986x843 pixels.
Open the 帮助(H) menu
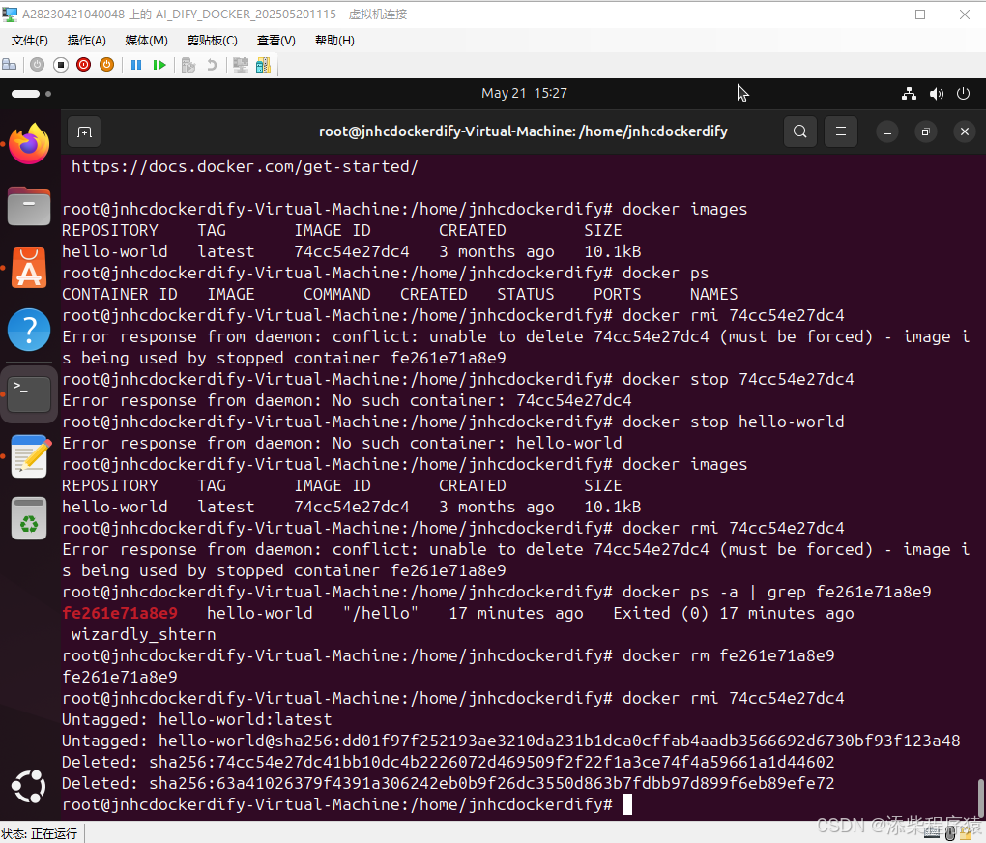coord(334,41)
